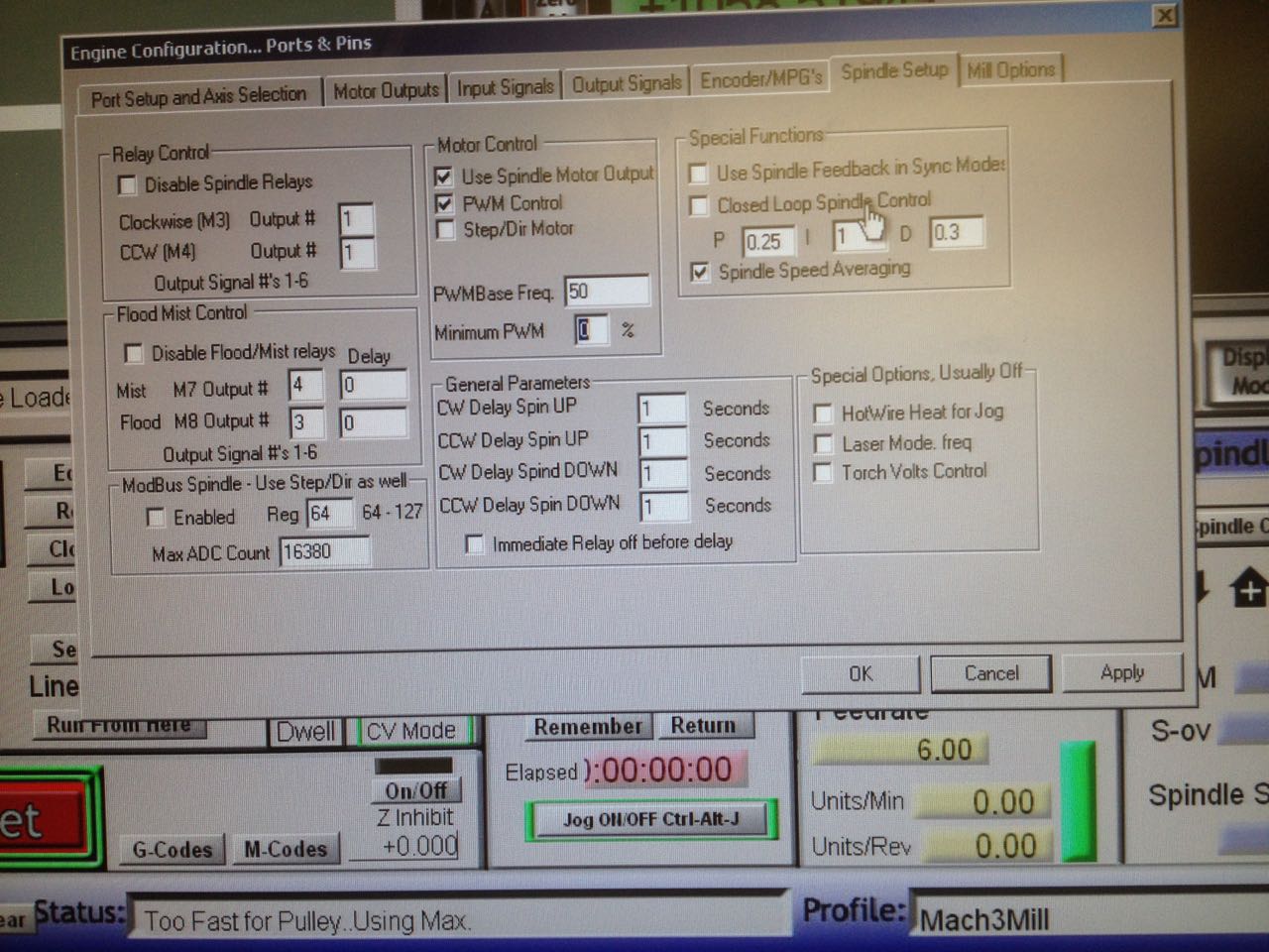Click the Apply button
Screen dimensions: 1269x952
[x=1121, y=673]
